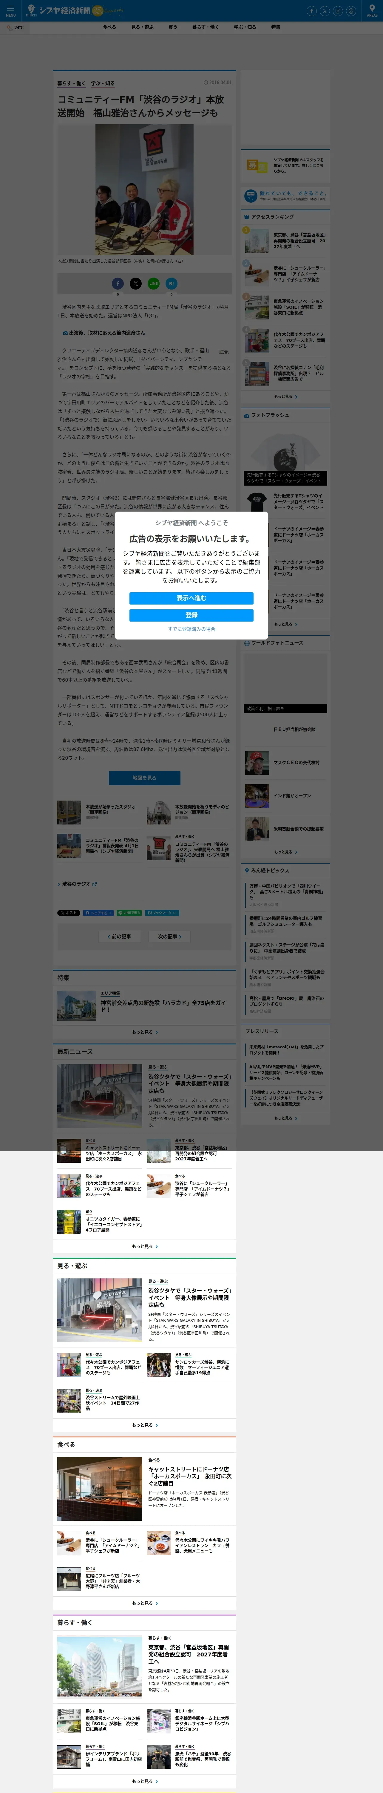The height and width of the screenshot is (1793, 383).
Task: Click the 地図を見る button
Action: coord(145,778)
